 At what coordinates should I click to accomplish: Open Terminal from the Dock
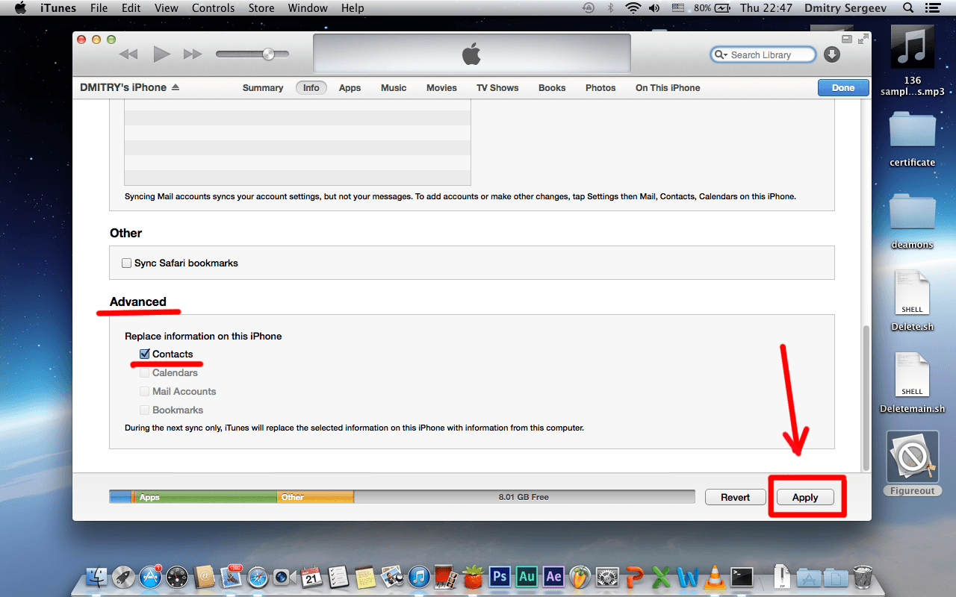(742, 577)
